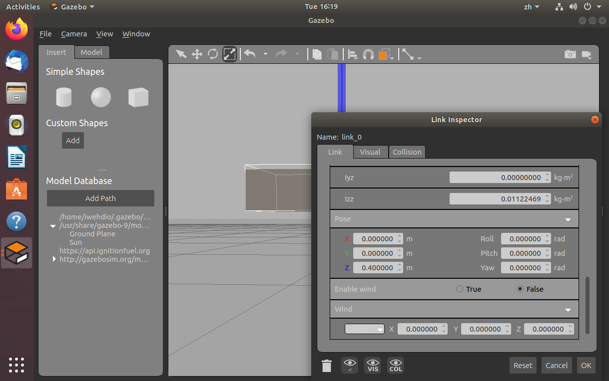Open the Window menu

pyautogui.click(x=136, y=34)
